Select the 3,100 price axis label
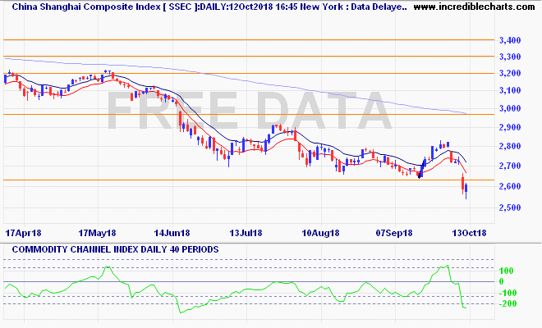The width and height of the screenshot is (542, 328). tap(510, 90)
